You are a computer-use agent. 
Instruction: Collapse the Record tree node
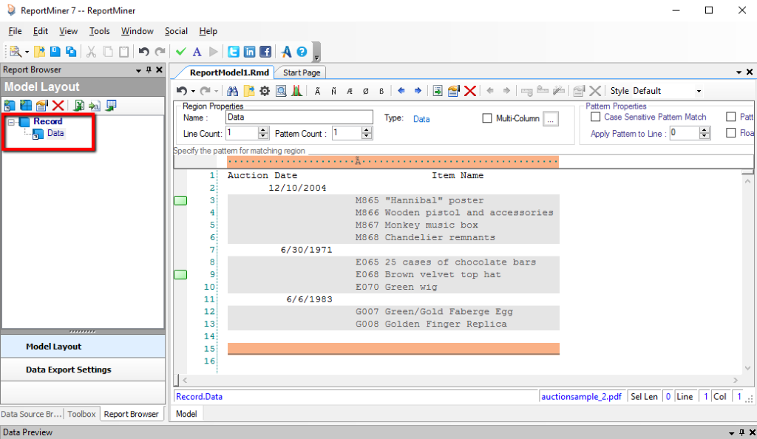click(x=12, y=121)
